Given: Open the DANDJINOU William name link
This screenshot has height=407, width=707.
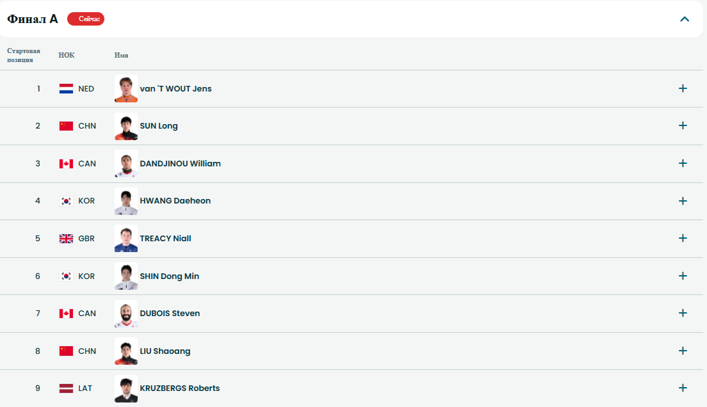Looking at the screenshot, I should (x=180, y=164).
